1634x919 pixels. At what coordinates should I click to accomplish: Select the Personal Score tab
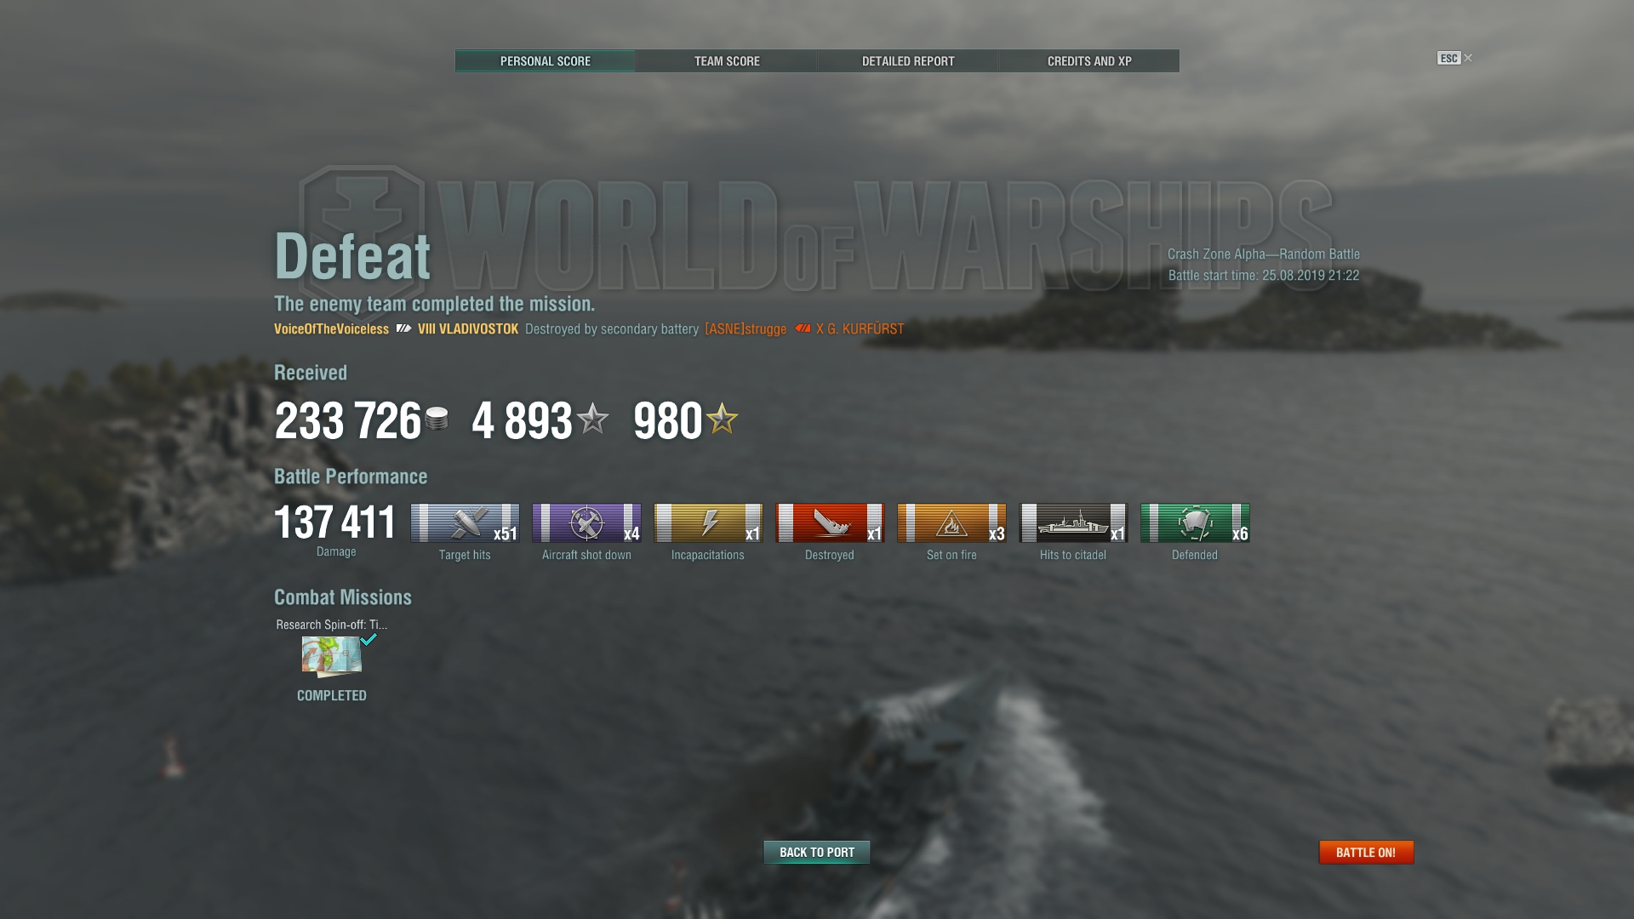(x=546, y=61)
